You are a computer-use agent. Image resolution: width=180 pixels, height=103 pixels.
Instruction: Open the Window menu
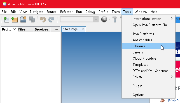[141, 12]
